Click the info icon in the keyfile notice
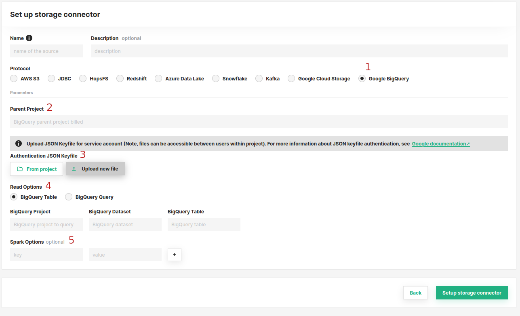 pos(19,143)
